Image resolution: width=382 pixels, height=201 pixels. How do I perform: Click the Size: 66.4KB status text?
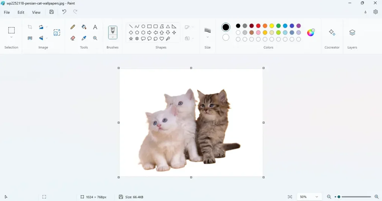(134, 197)
